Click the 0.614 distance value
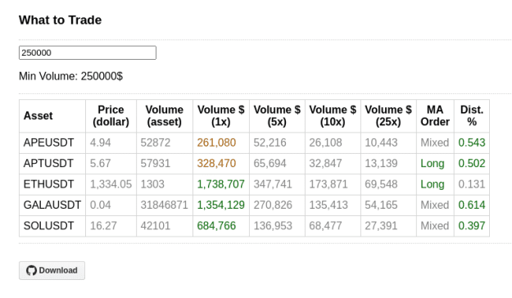The image size is (512, 298). (x=472, y=205)
